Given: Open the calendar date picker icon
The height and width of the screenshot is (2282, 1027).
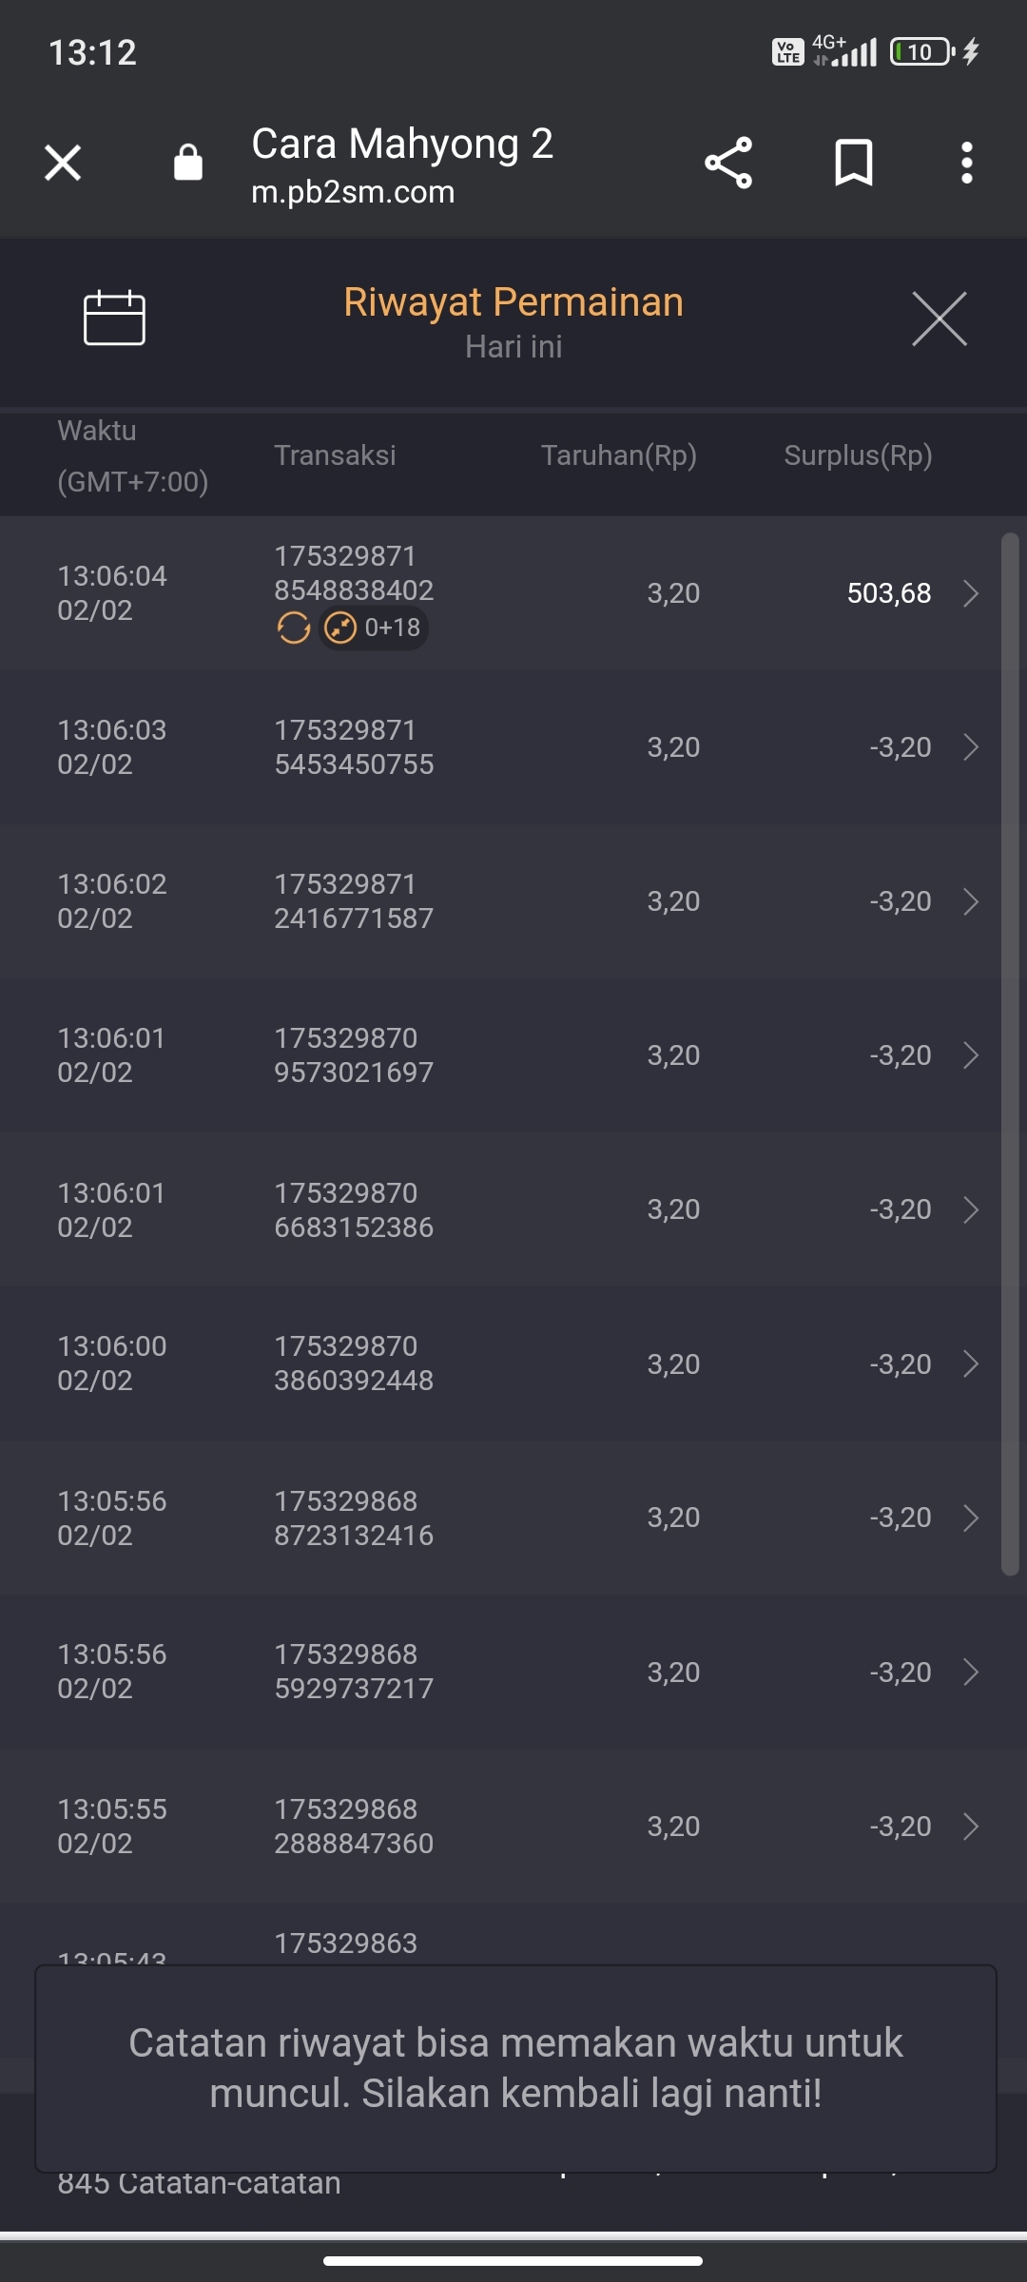Looking at the screenshot, I should 114,318.
